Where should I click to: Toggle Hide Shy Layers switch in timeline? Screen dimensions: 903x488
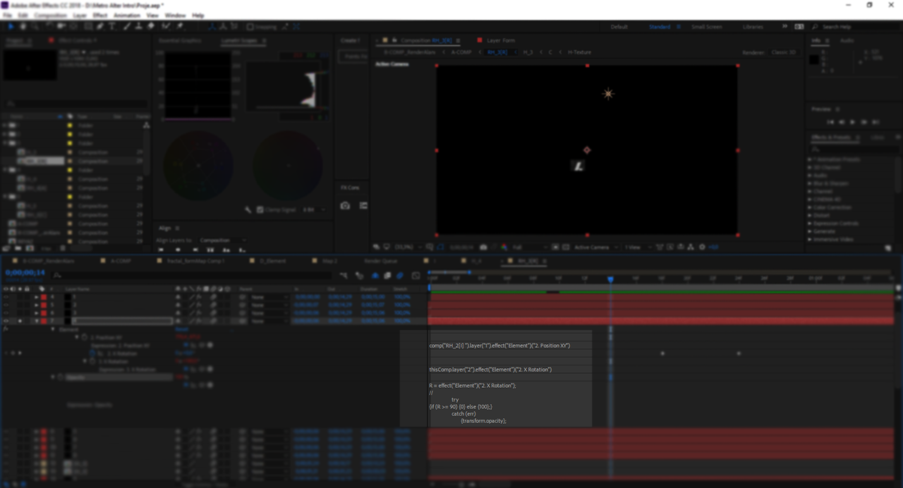coord(375,276)
